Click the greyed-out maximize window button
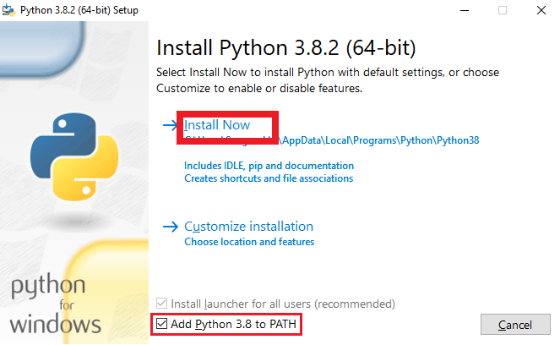This screenshot has width=560, height=345. (x=503, y=10)
